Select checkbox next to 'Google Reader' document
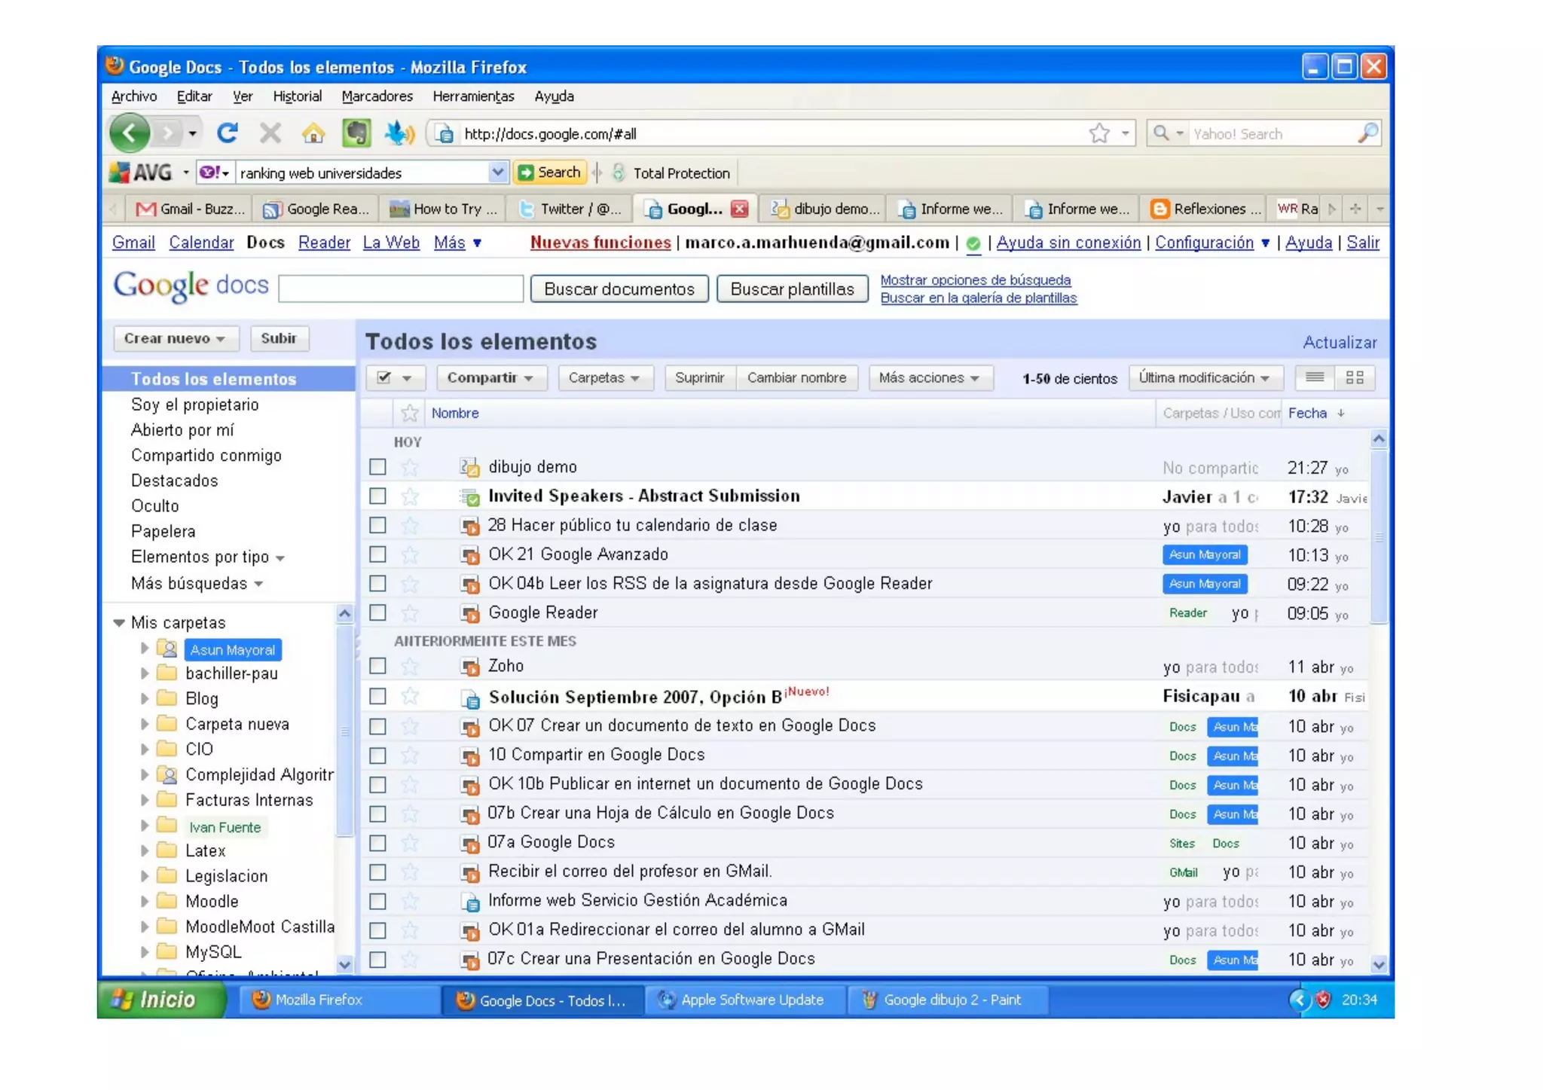 (377, 612)
